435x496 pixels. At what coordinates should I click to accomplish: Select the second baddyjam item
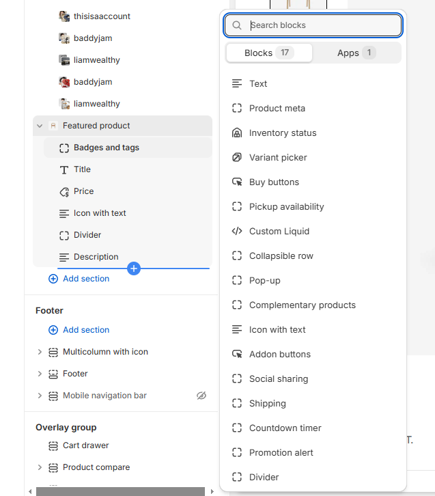coord(128,81)
